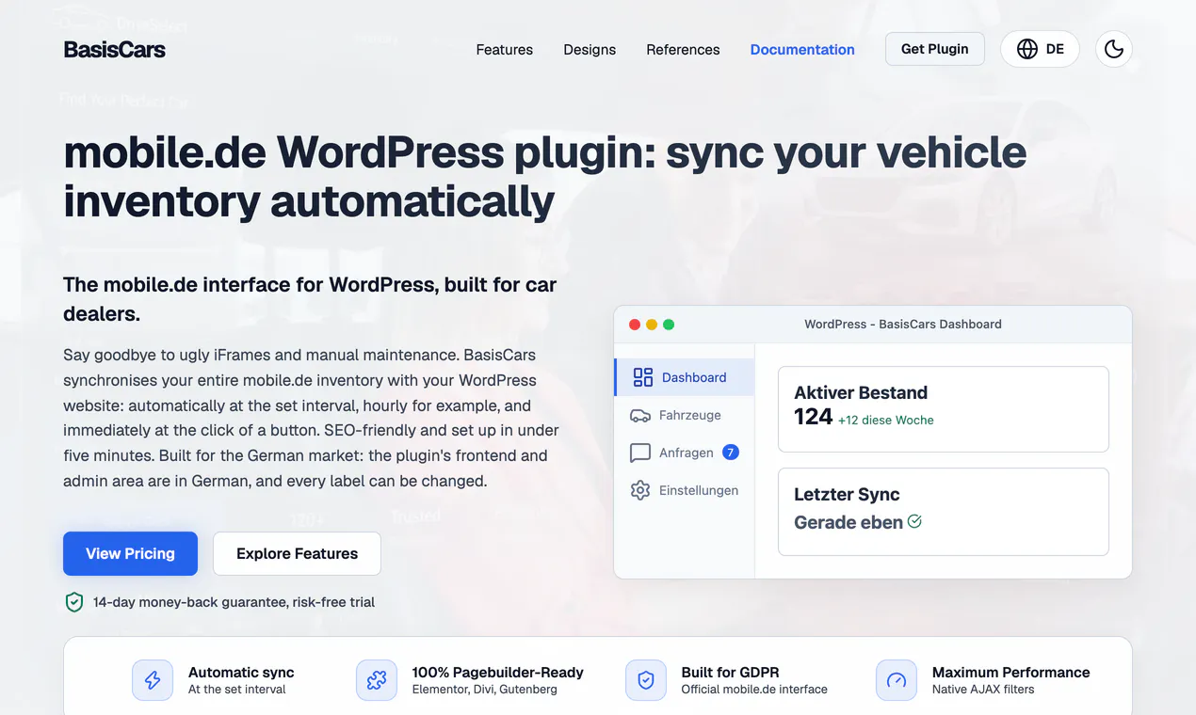The image size is (1196, 715).
Task: Click the globe icon beside DE
Action: (x=1027, y=49)
